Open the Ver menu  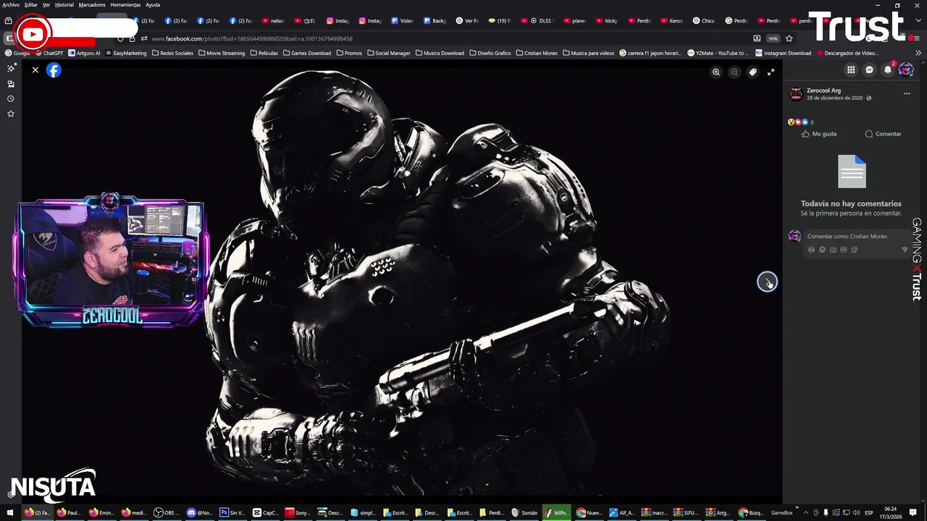coord(46,4)
